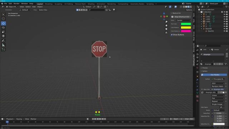Image resolution: width=229 pixels, height=129 pixels.
Task: Open the Material properties tab
Action: (x=197, y=96)
